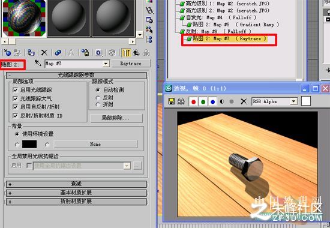Viewport: 330px width, 228px height.
Task: Select the 自动检测 trace mode radio
Action: tap(98, 90)
